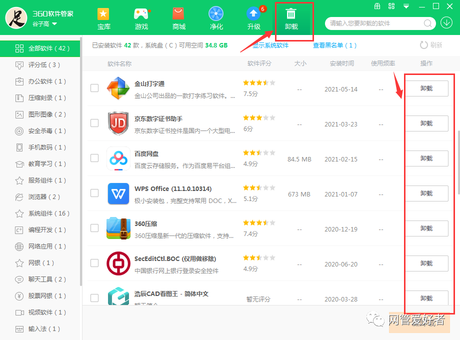Tick the 金山打字通 checkbox

[x=94, y=88]
